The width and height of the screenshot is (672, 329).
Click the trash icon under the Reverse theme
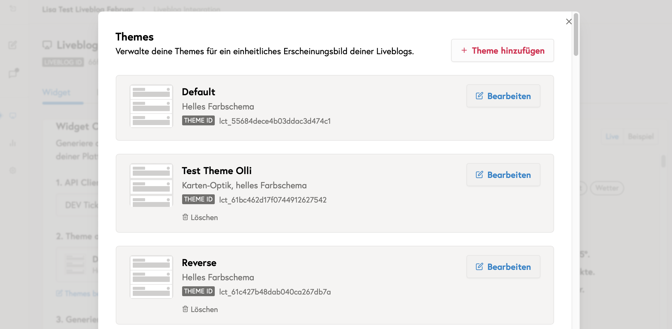[185, 309]
